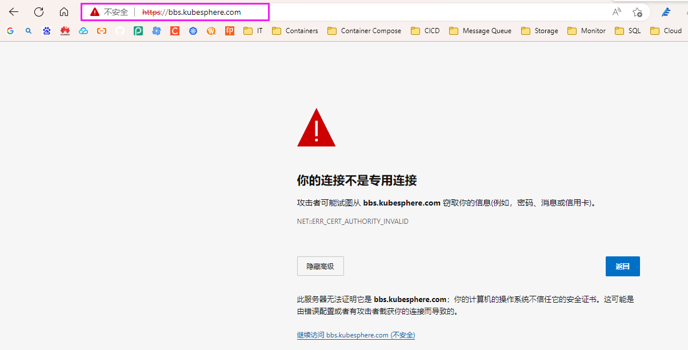
Task: Expand the IT bookmarks folder
Action: [253, 31]
